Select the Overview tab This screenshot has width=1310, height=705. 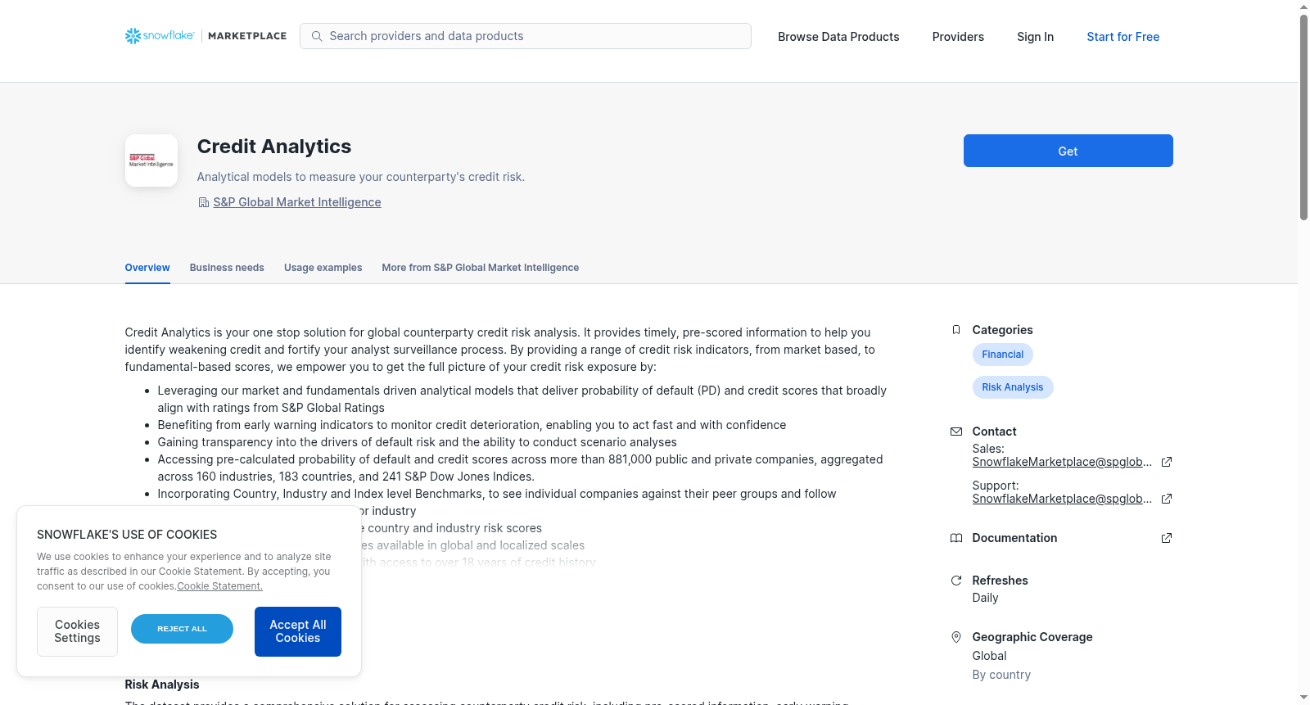(147, 268)
